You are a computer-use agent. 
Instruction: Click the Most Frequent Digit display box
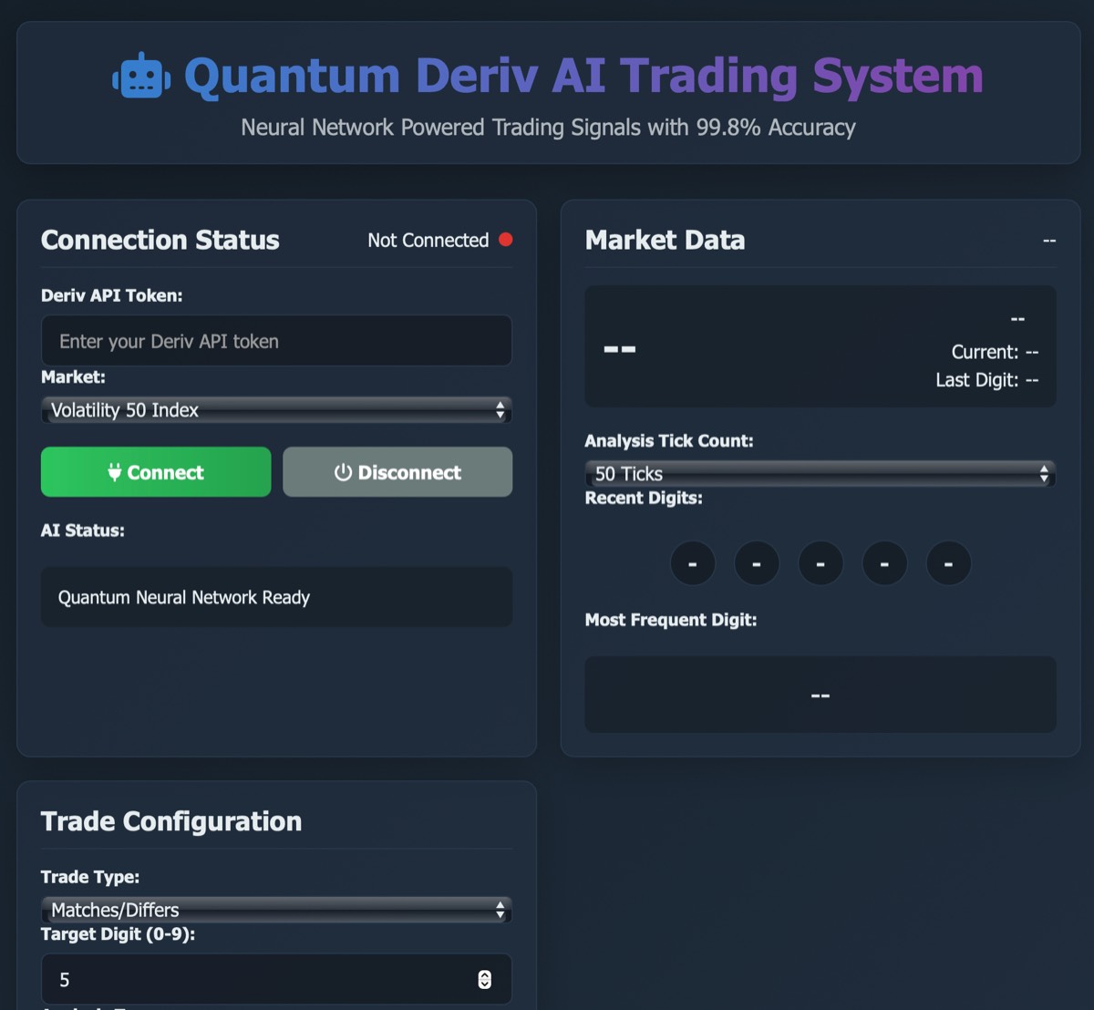[820, 695]
